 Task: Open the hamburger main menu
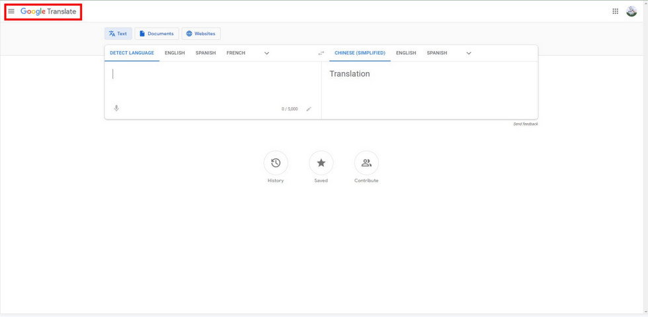tap(11, 11)
